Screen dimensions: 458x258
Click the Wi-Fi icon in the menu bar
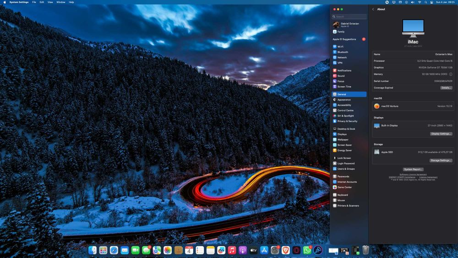420,2
